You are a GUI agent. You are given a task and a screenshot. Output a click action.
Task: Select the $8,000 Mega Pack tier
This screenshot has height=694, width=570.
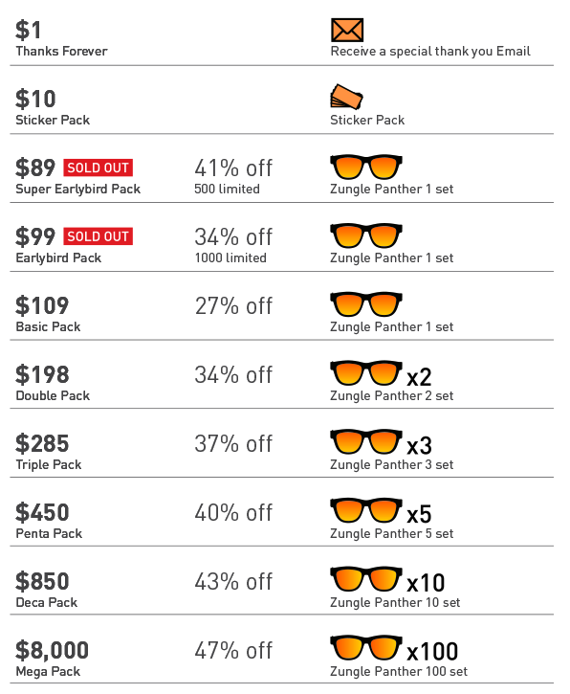(53, 659)
